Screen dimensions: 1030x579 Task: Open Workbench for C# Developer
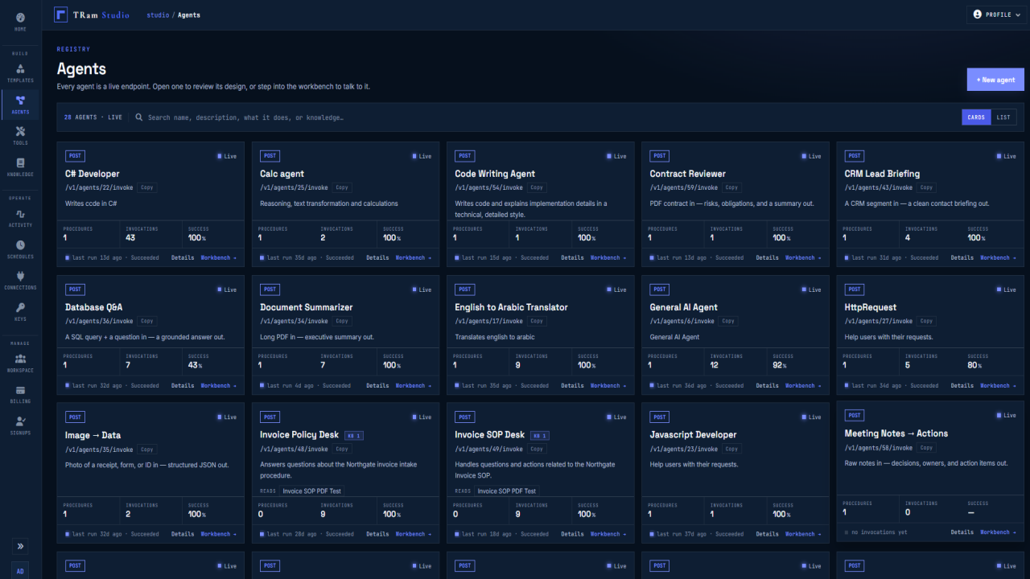pyautogui.click(x=219, y=258)
